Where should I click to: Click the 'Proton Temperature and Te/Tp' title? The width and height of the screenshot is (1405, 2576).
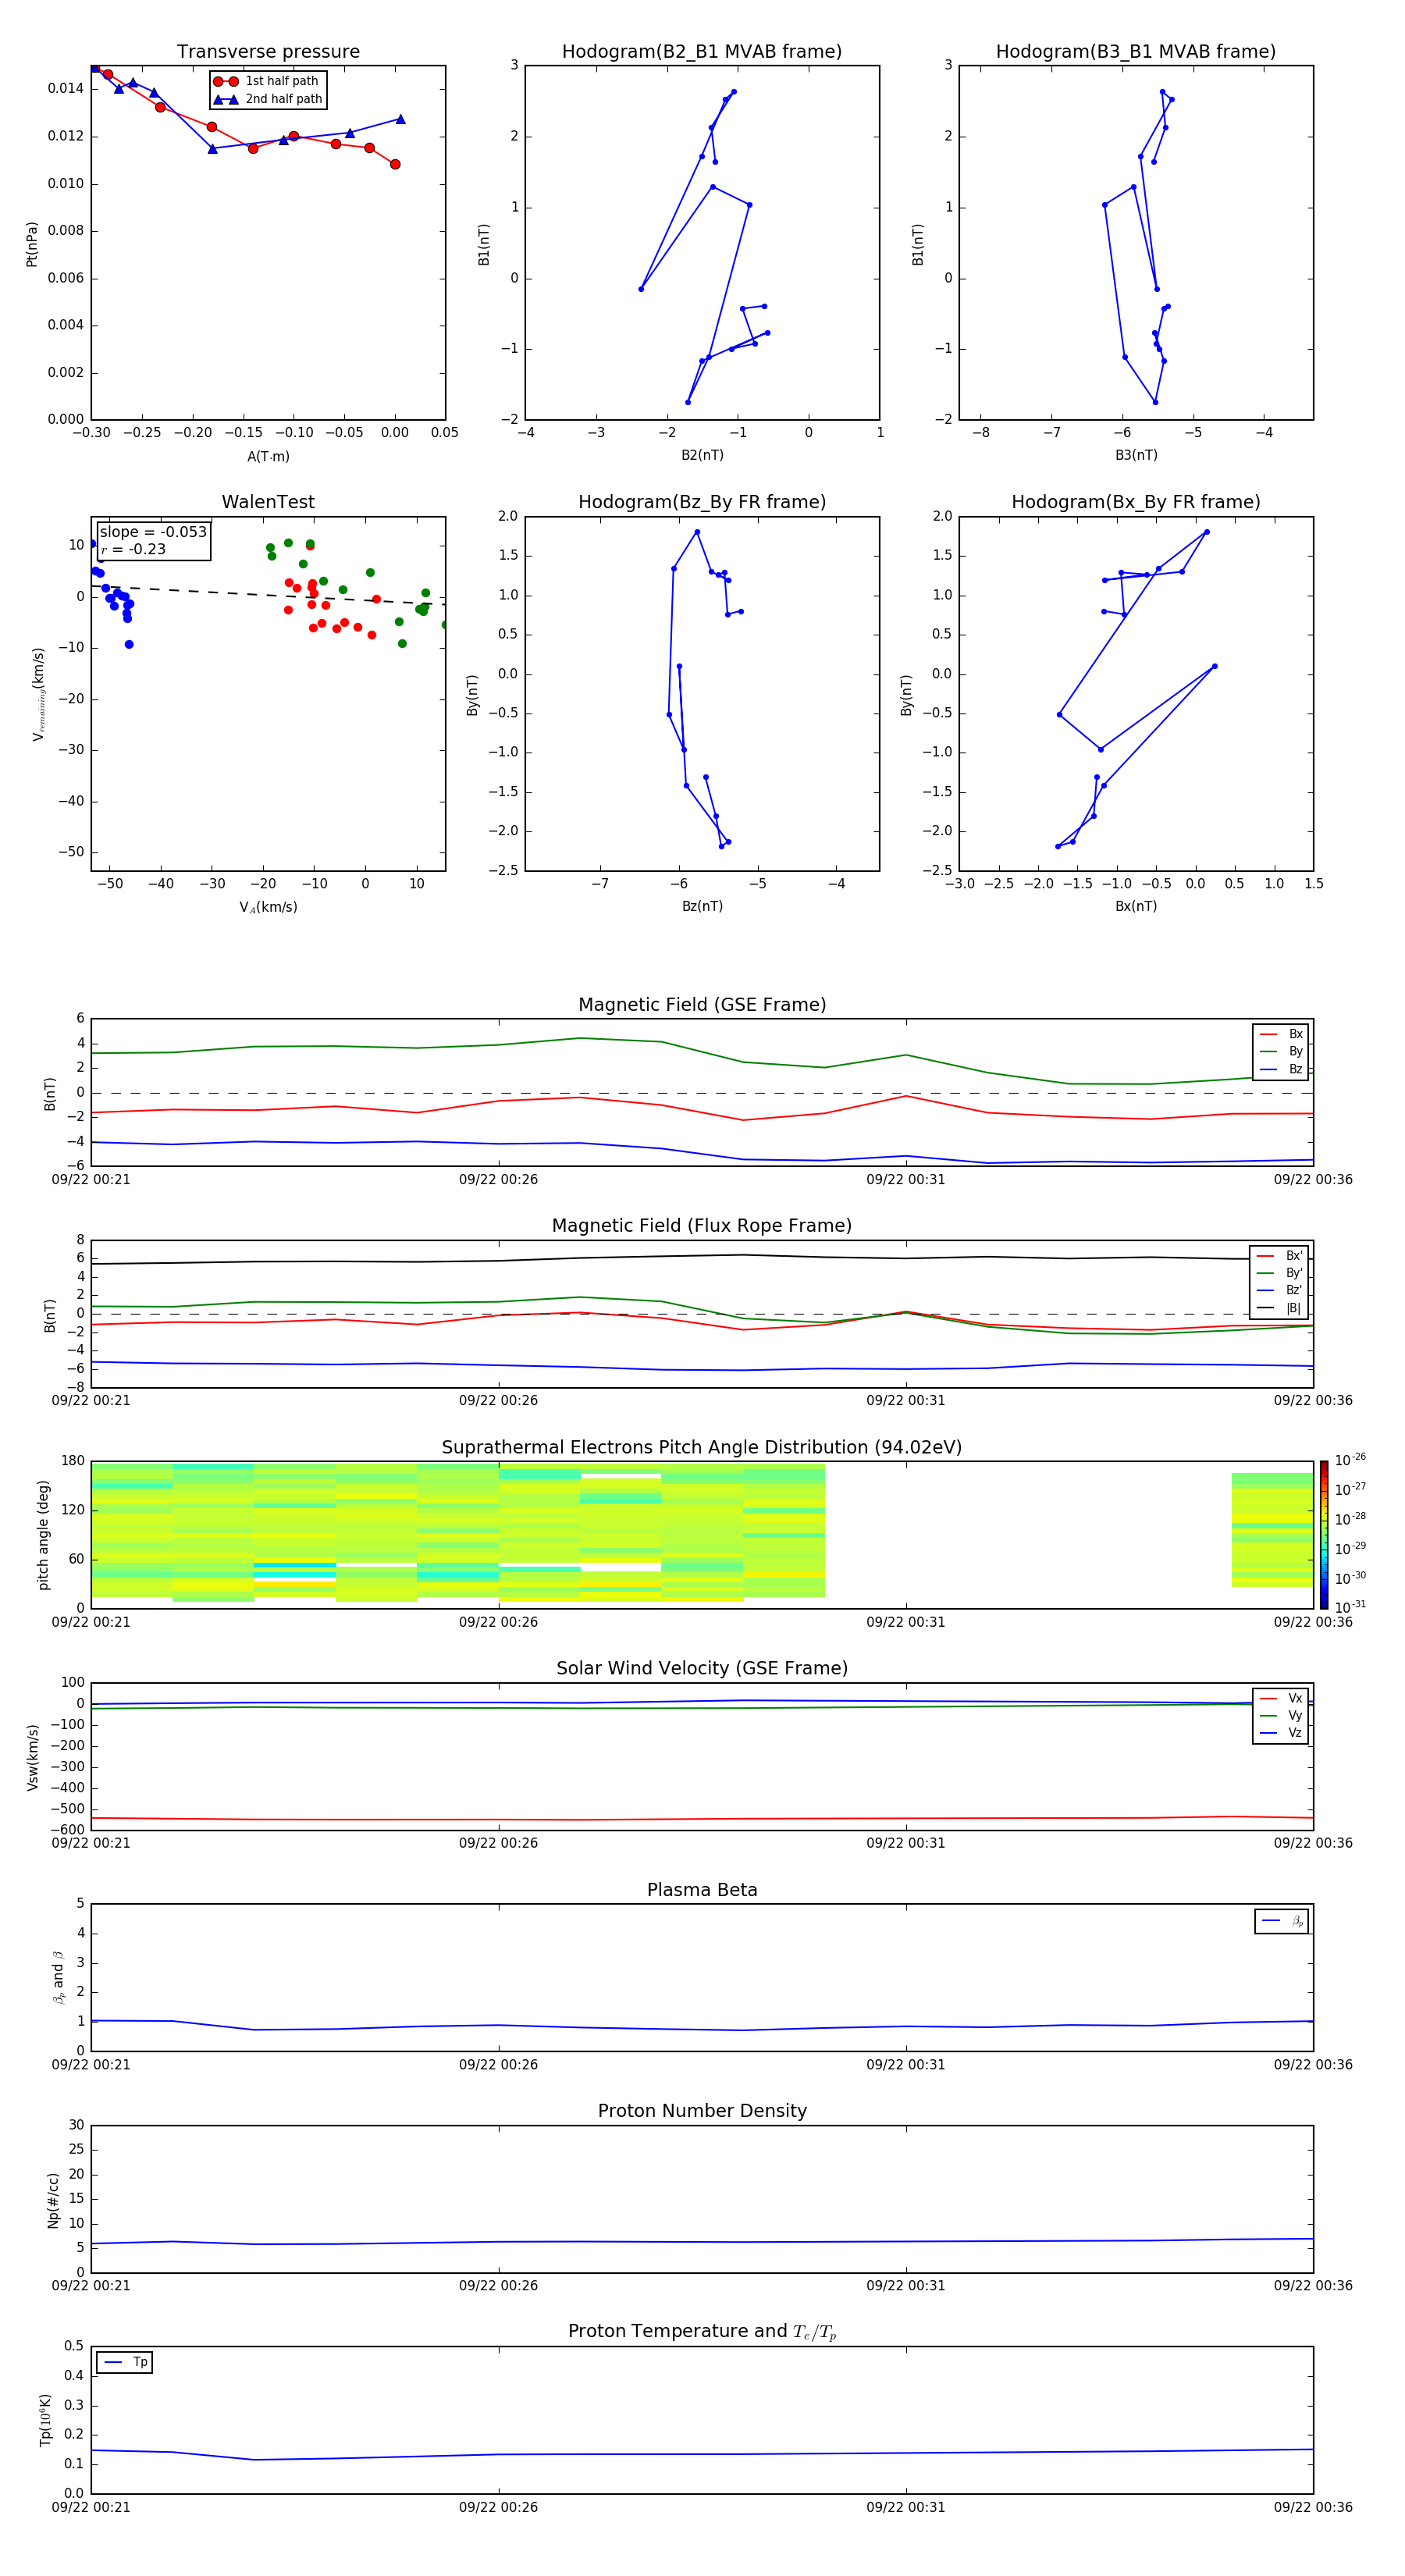(702, 2332)
